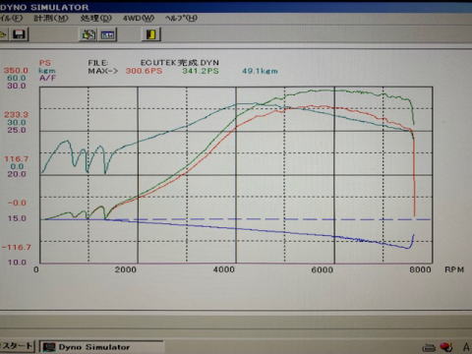Click the yellow exit door icon
Image resolution: width=472 pixels, height=354 pixels.
[151, 34]
